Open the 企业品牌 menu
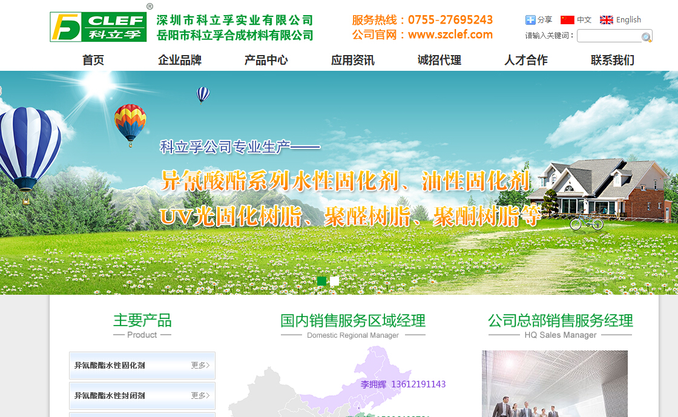 (180, 60)
